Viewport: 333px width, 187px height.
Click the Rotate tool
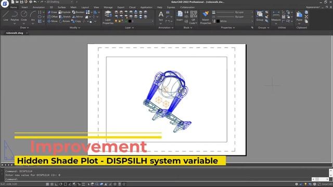click(x=65, y=21)
